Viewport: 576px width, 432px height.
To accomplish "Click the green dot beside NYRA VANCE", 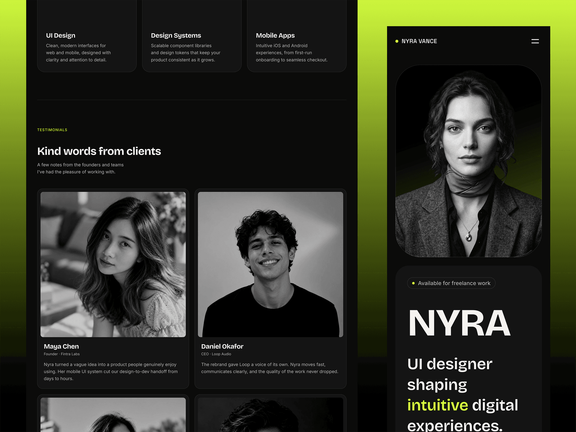I will tap(397, 41).
